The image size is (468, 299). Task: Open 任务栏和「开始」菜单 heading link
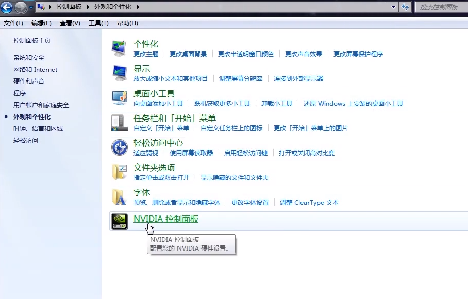click(x=175, y=119)
